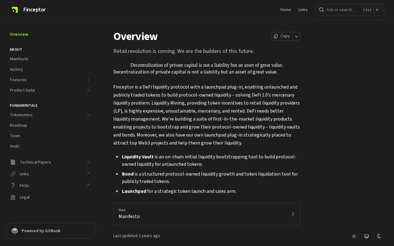Click the Legal bank building icon
Viewport: 394px width, 246px height.
coord(13,197)
